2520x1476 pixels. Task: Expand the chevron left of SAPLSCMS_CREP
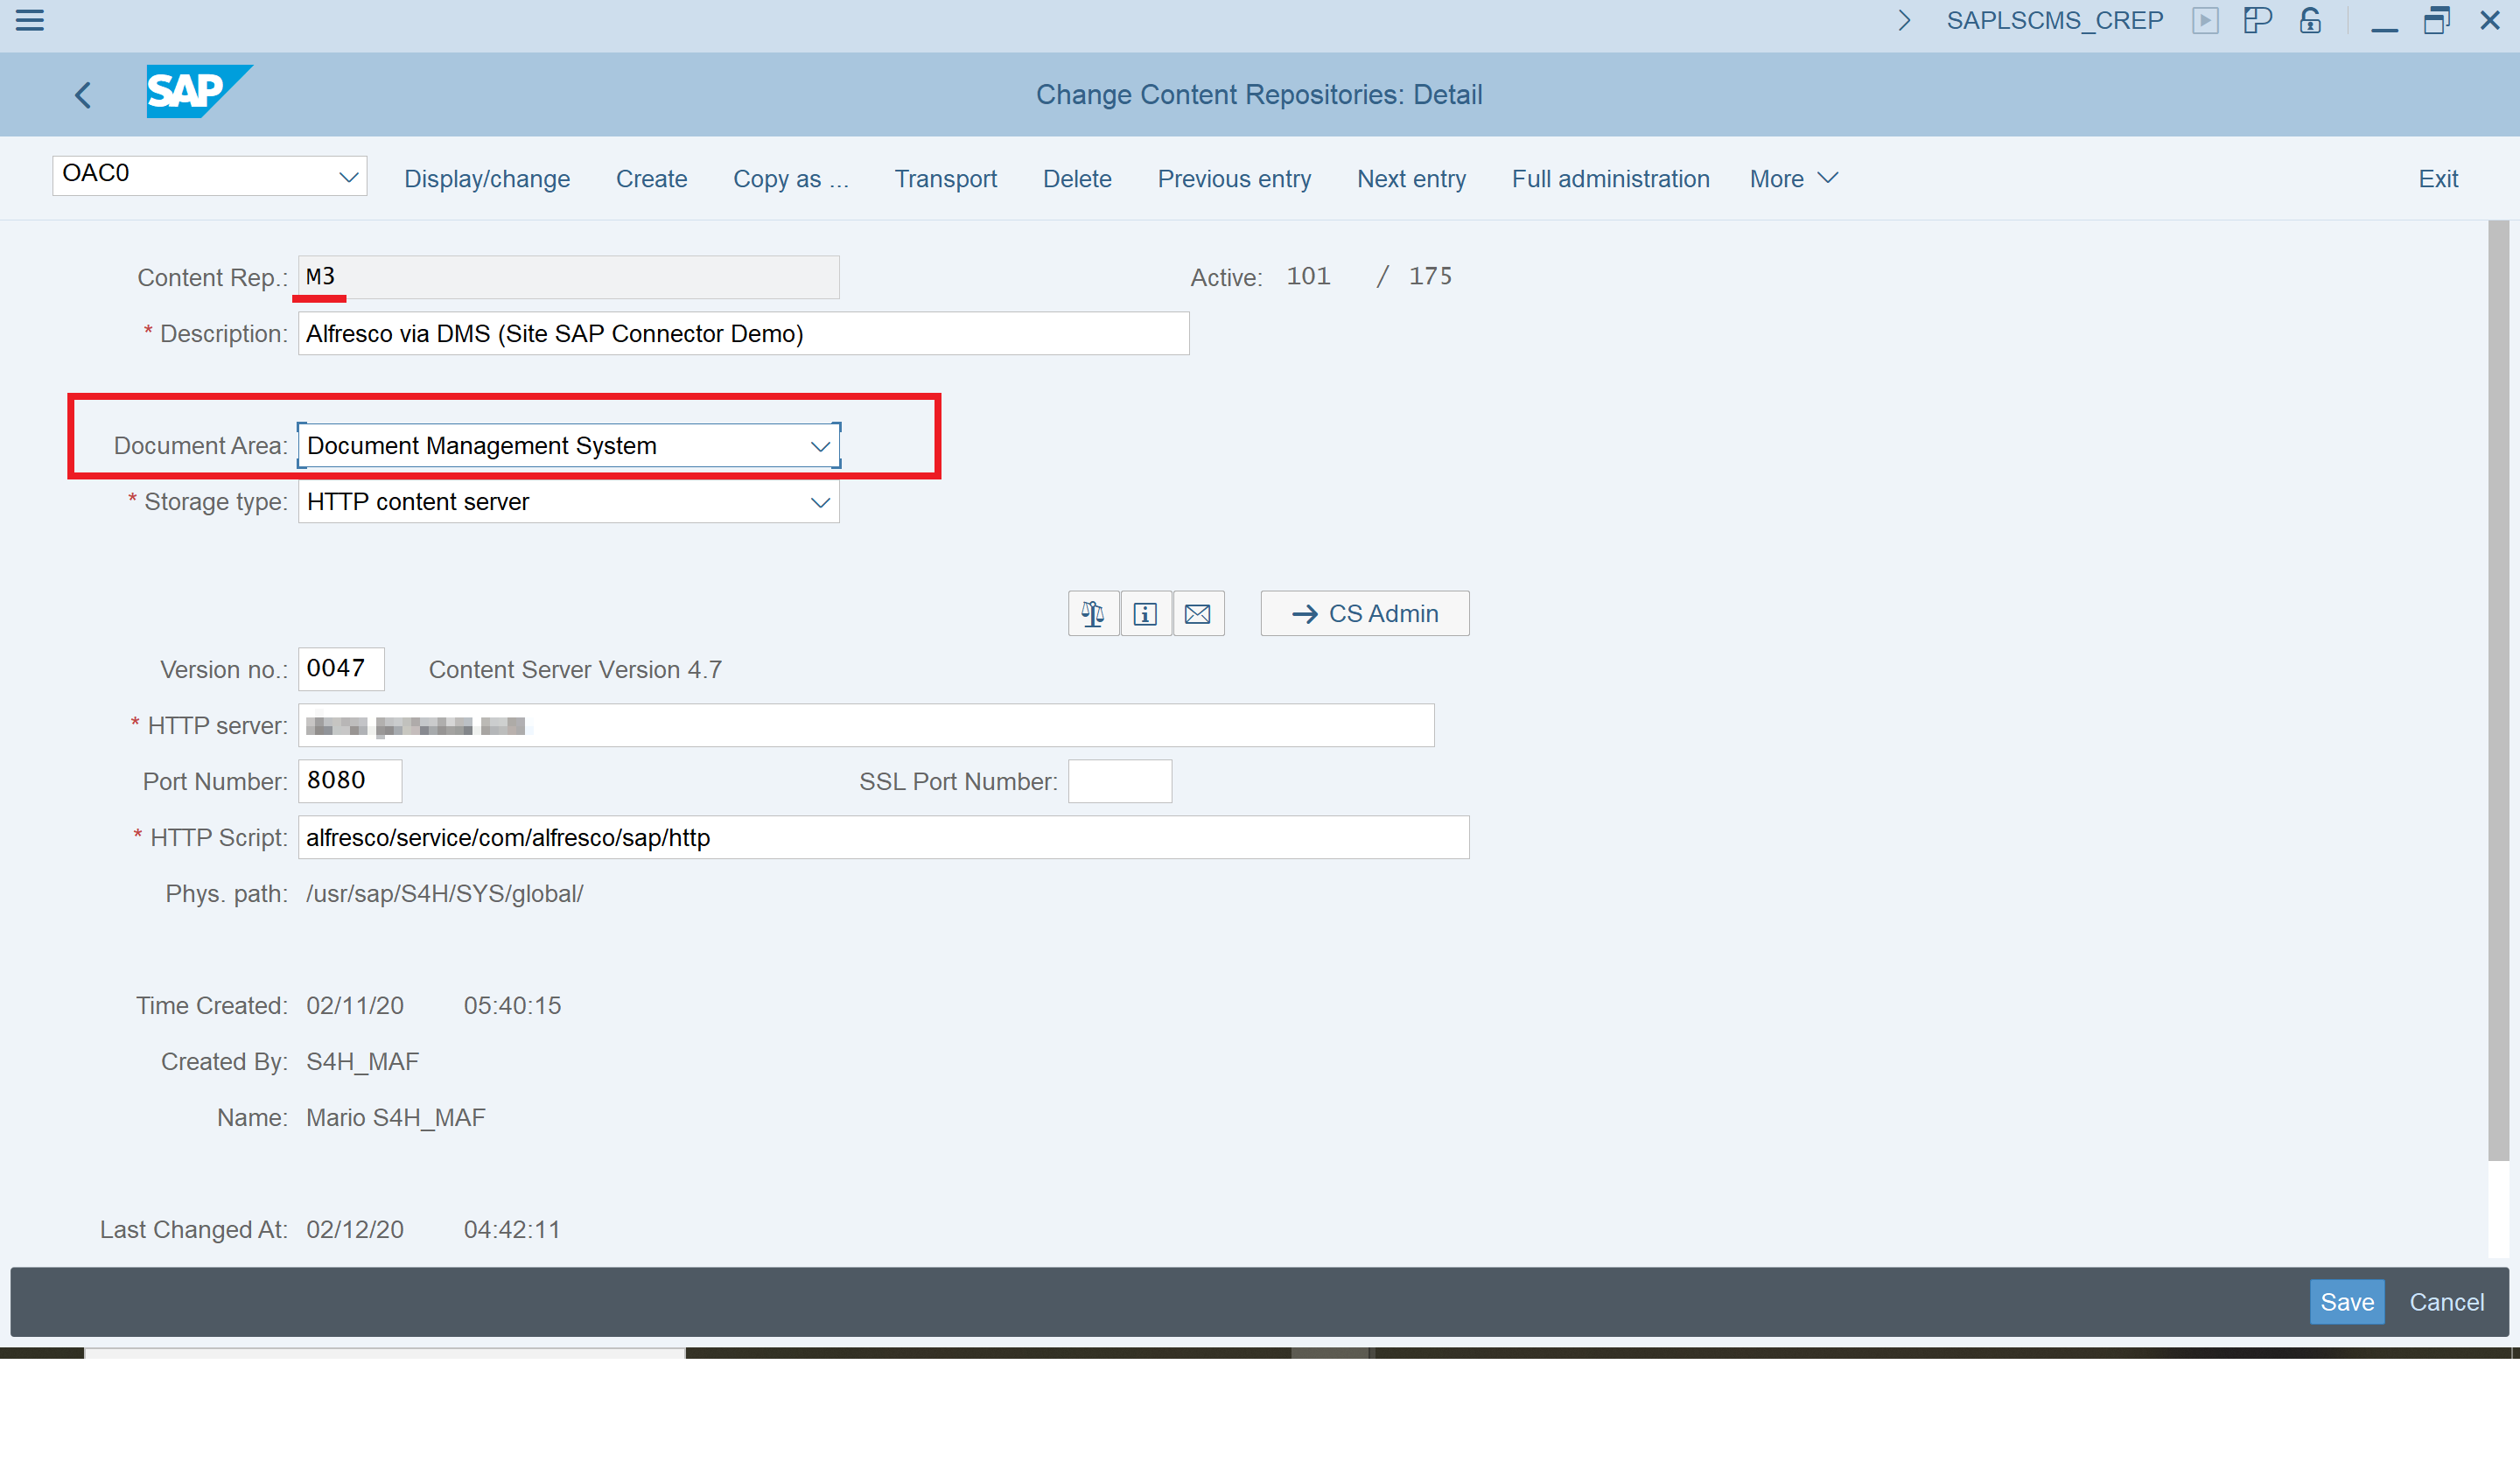point(1904,20)
